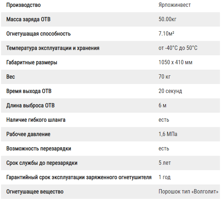
Task: Select the "20 секунд" value
Action: pyautogui.click(x=170, y=91)
